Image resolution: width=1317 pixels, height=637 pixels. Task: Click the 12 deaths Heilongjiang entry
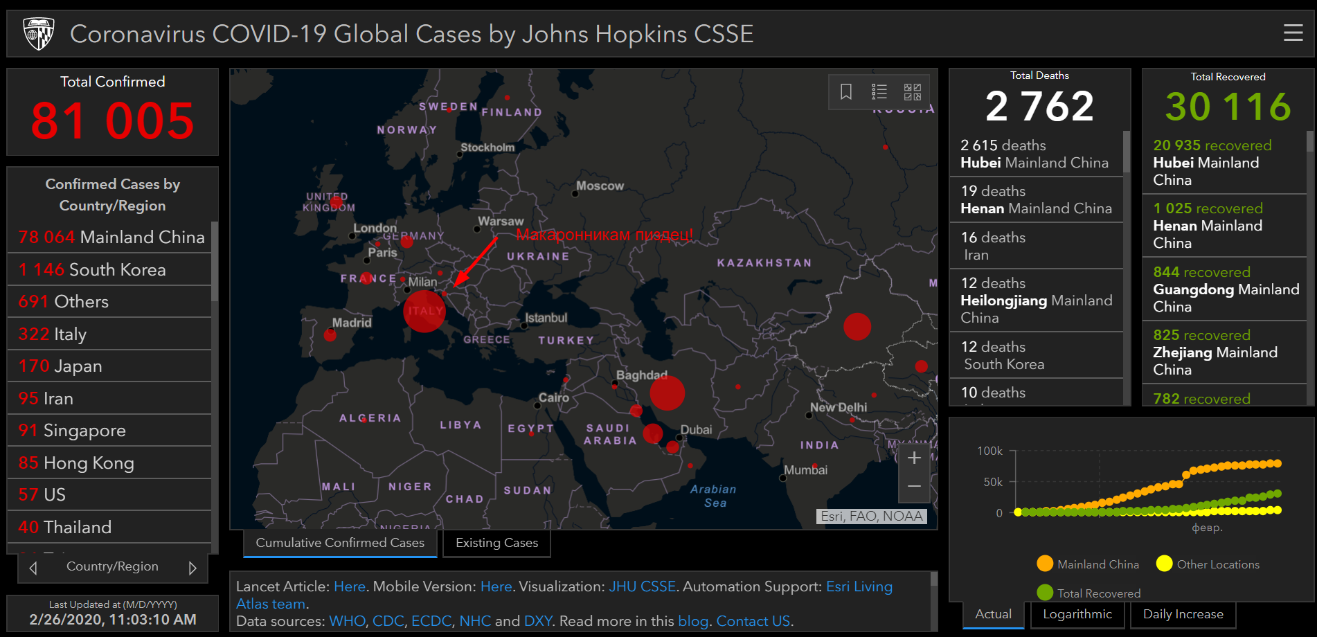click(x=1036, y=300)
